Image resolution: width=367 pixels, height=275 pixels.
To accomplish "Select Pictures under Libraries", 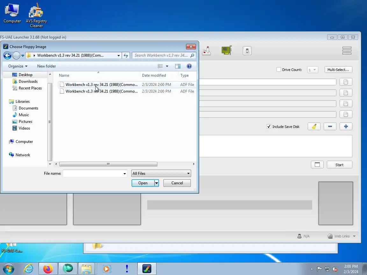I will (x=25, y=122).
